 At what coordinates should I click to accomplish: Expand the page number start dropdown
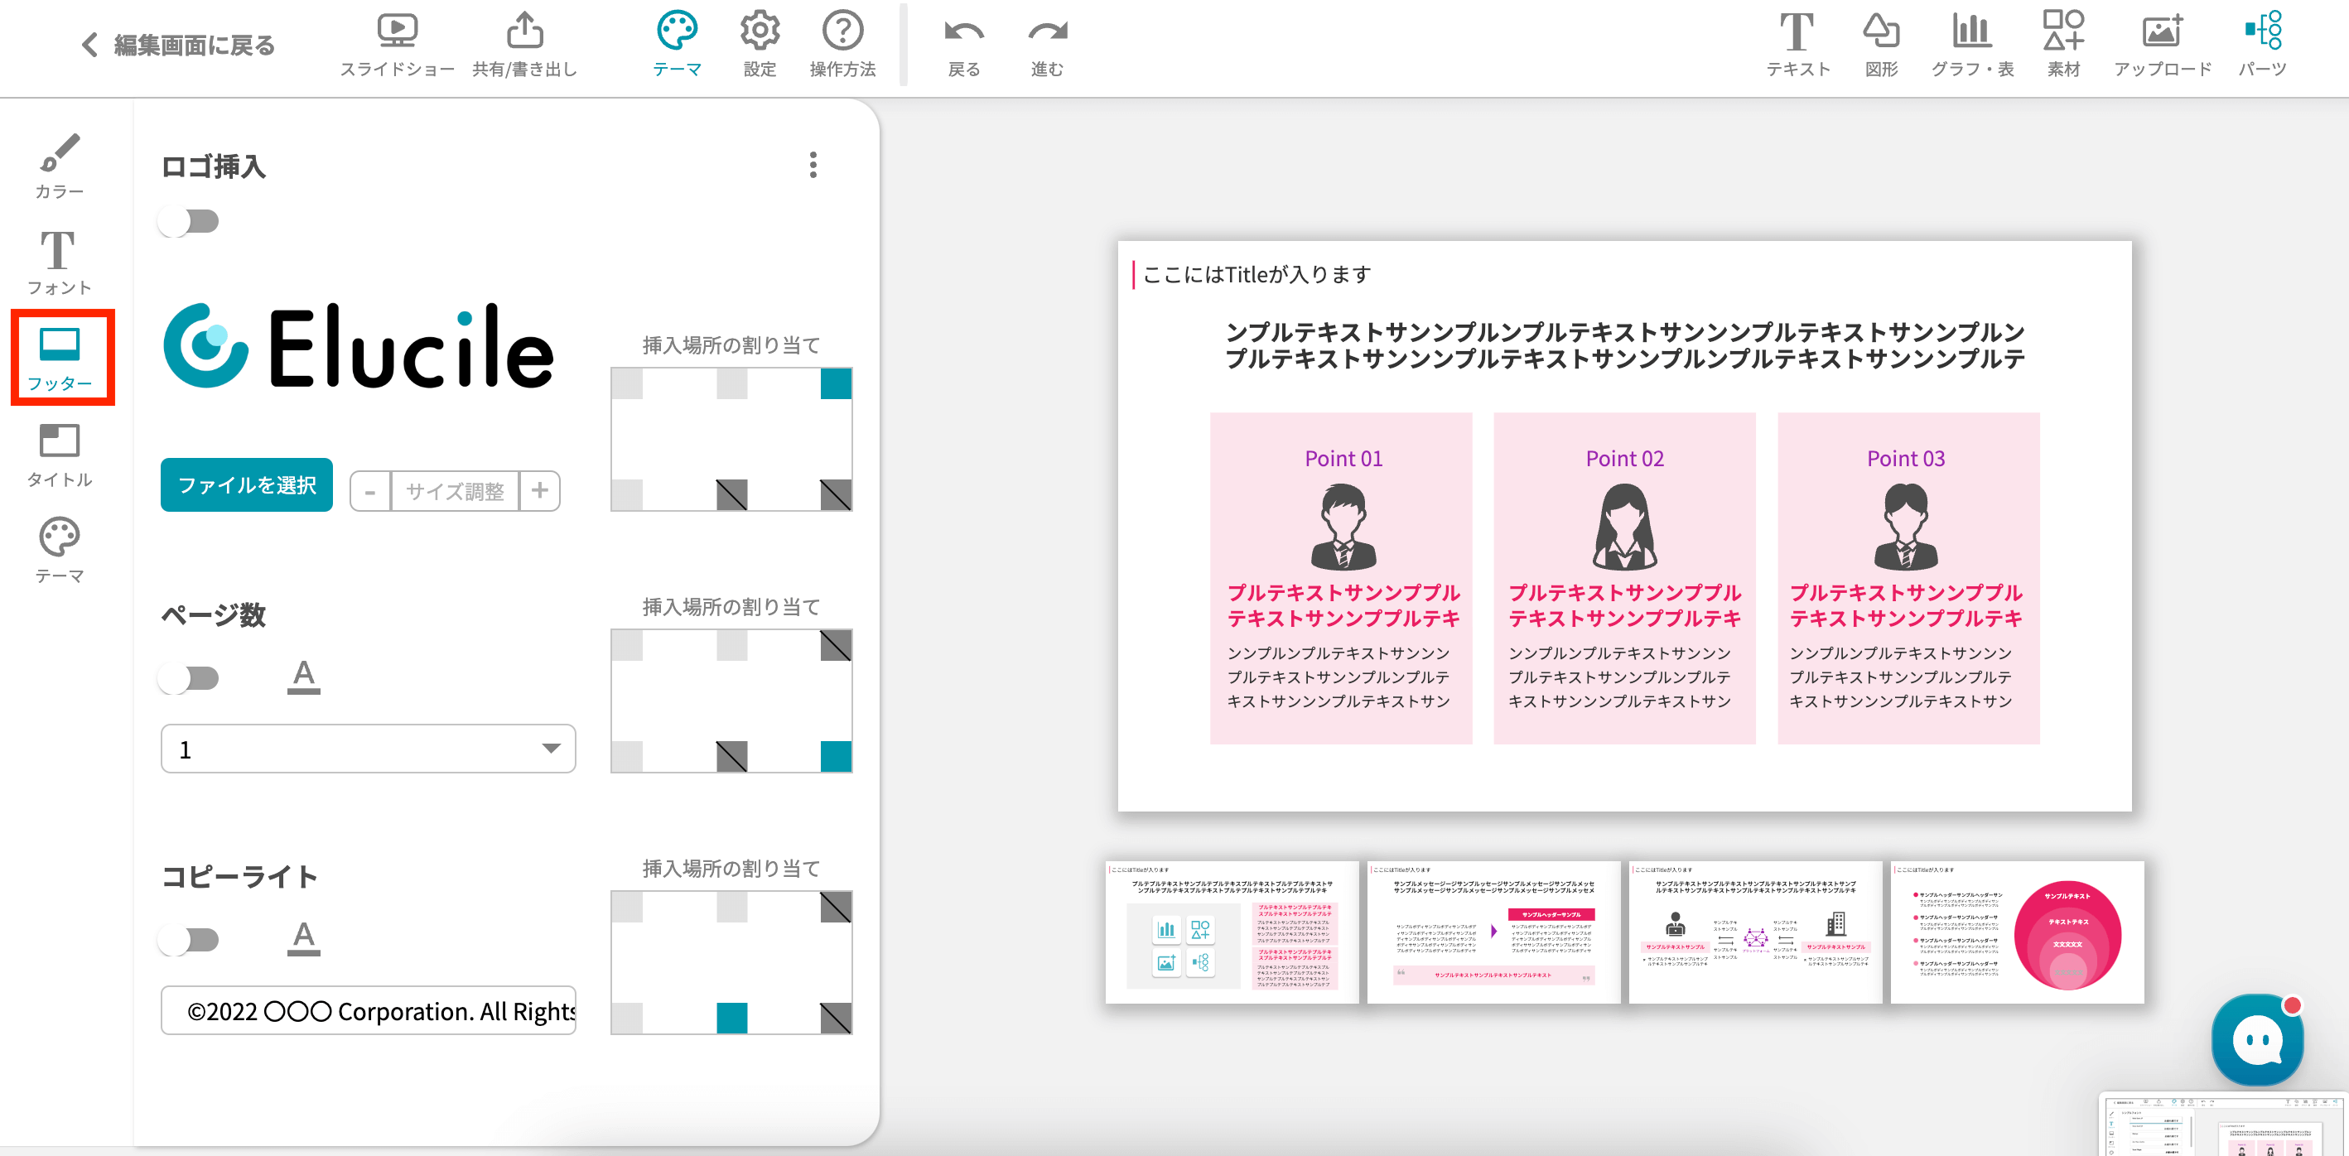(368, 749)
